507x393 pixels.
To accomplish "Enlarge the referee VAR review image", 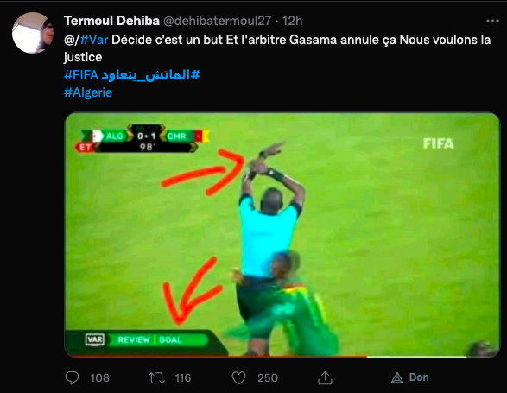I will point(282,235).
